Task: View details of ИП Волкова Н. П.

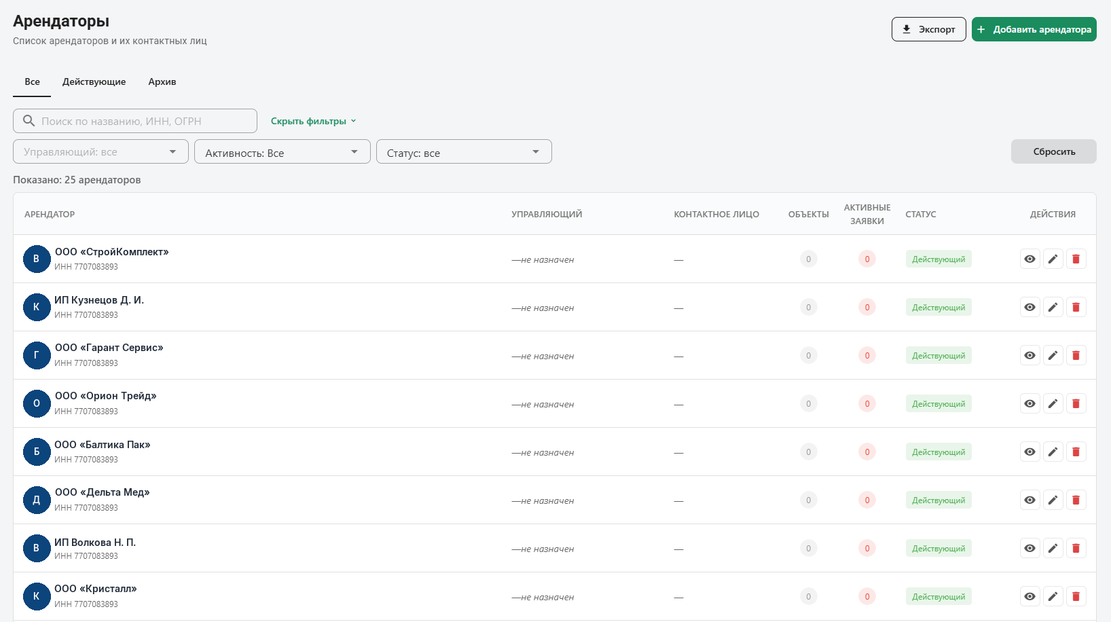Action: click(1030, 548)
